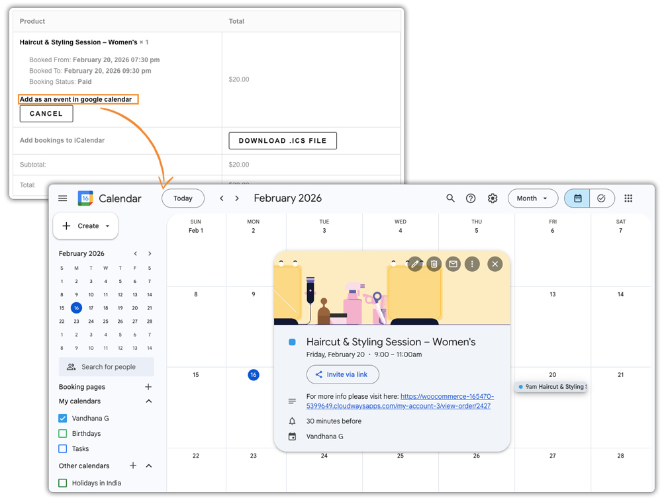Toggle the Vandhana G calendar checkbox

pyautogui.click(x=62, y=418)
